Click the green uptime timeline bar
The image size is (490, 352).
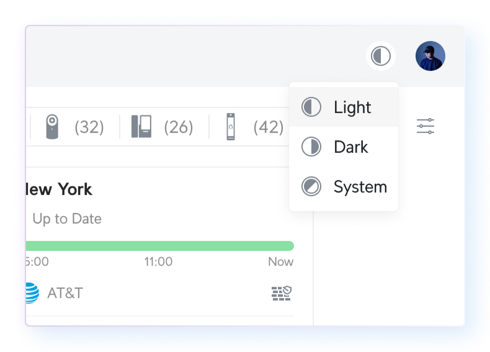click(160, 246)
